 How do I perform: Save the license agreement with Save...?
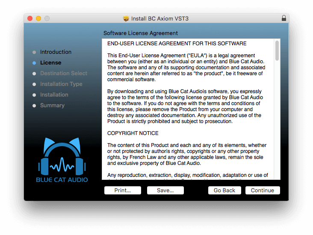[x=165, y=190]
